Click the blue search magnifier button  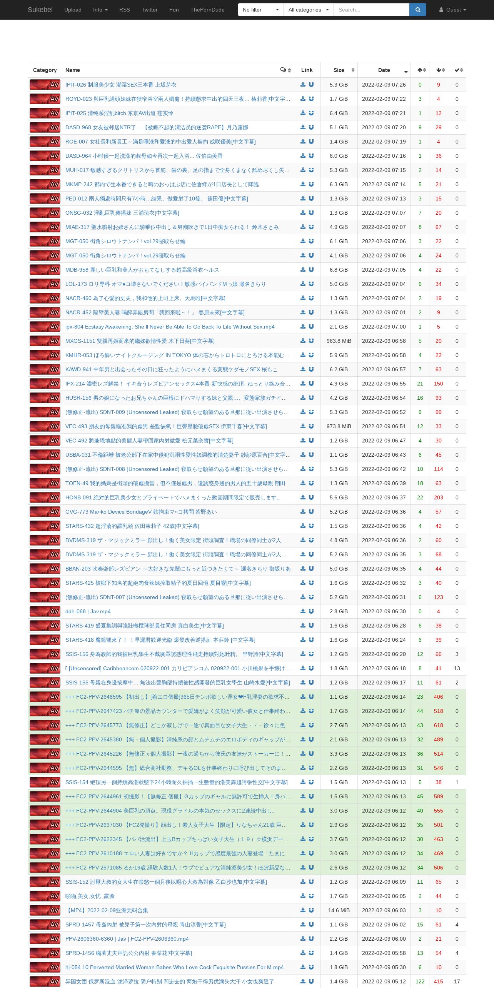point(418,10)
